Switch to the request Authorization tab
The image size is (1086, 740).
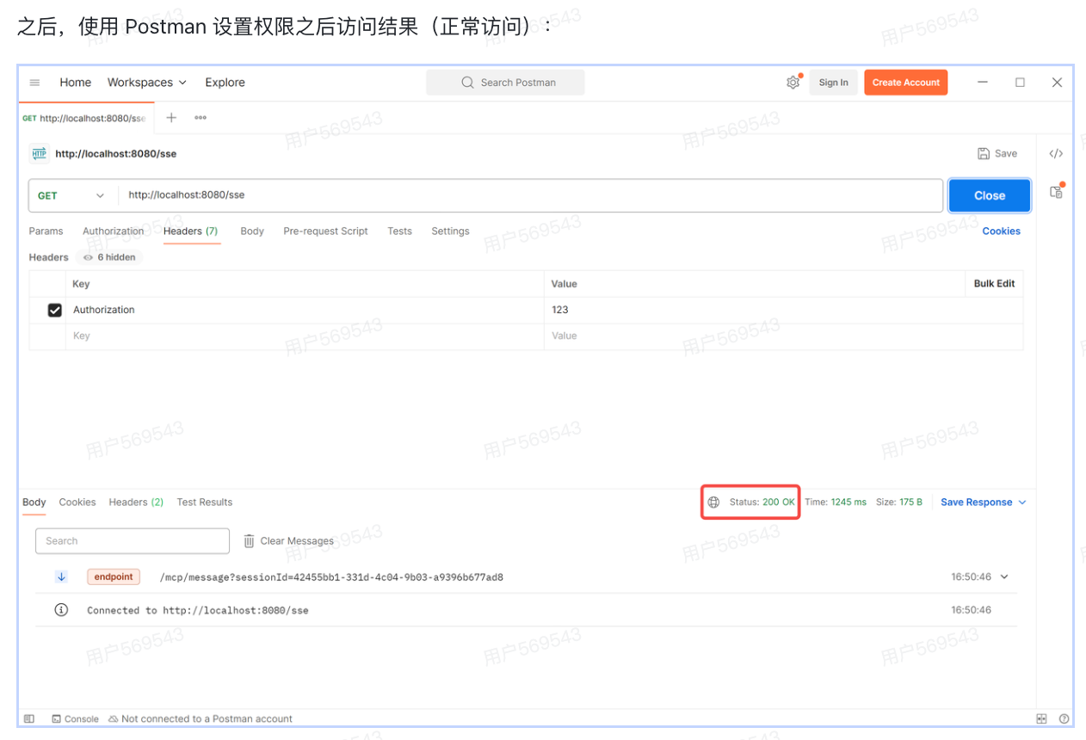point(113,231)
